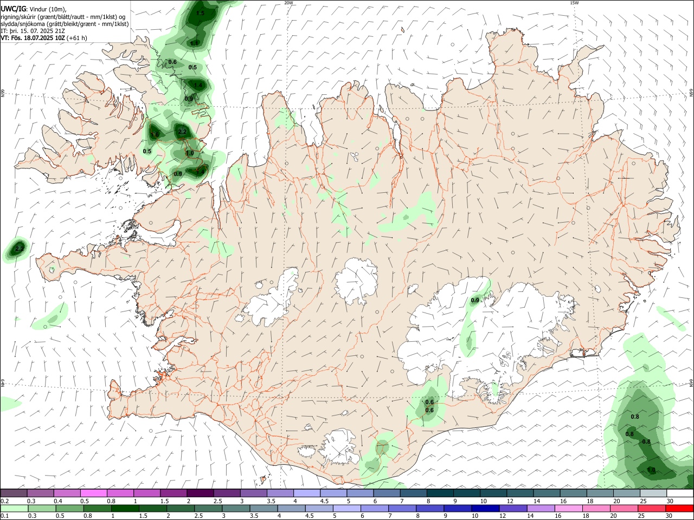Viewport: 694px width, 520px height.
Task: Click the 1.1 precipitation value on the map
Action: pos(194,43)
